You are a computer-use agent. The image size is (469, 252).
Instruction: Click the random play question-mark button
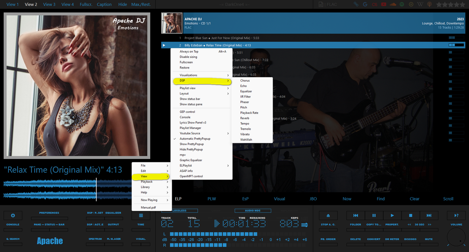click(x=456, y=215)
